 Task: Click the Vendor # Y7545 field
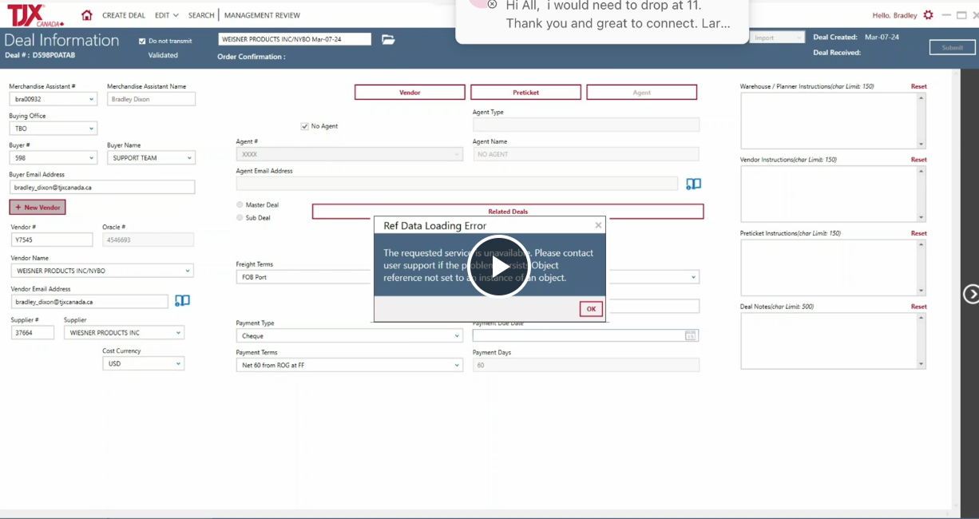(x=52, y=240)
